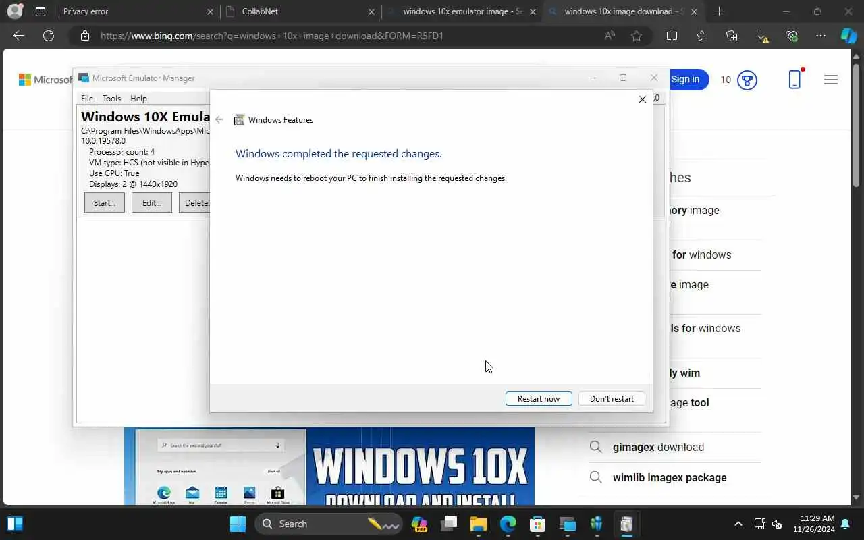Viewport: 864px width, 540px height.
Task: Open Microsoft Edge from taskbar
Action: pyautogui.click(x=508, y=524)
